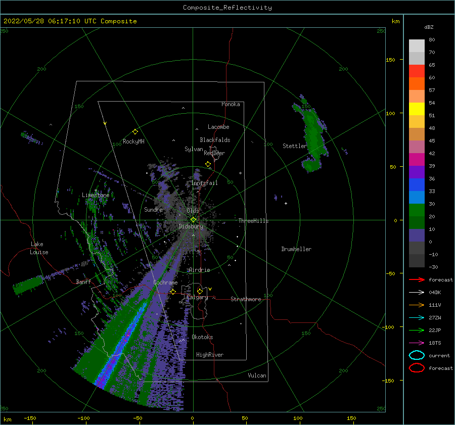This screenshot has width=455, height=425.
Task: Click the red forecast ellipse icon
Action: pos(417,368)
